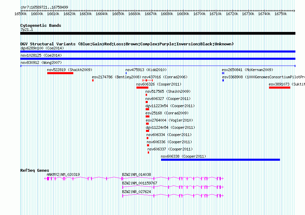The width and height of the screenshot is (305, 215).
Task: Click the esv2764004 (Vogler2010) red block
Action: click(x=147, y=124)
